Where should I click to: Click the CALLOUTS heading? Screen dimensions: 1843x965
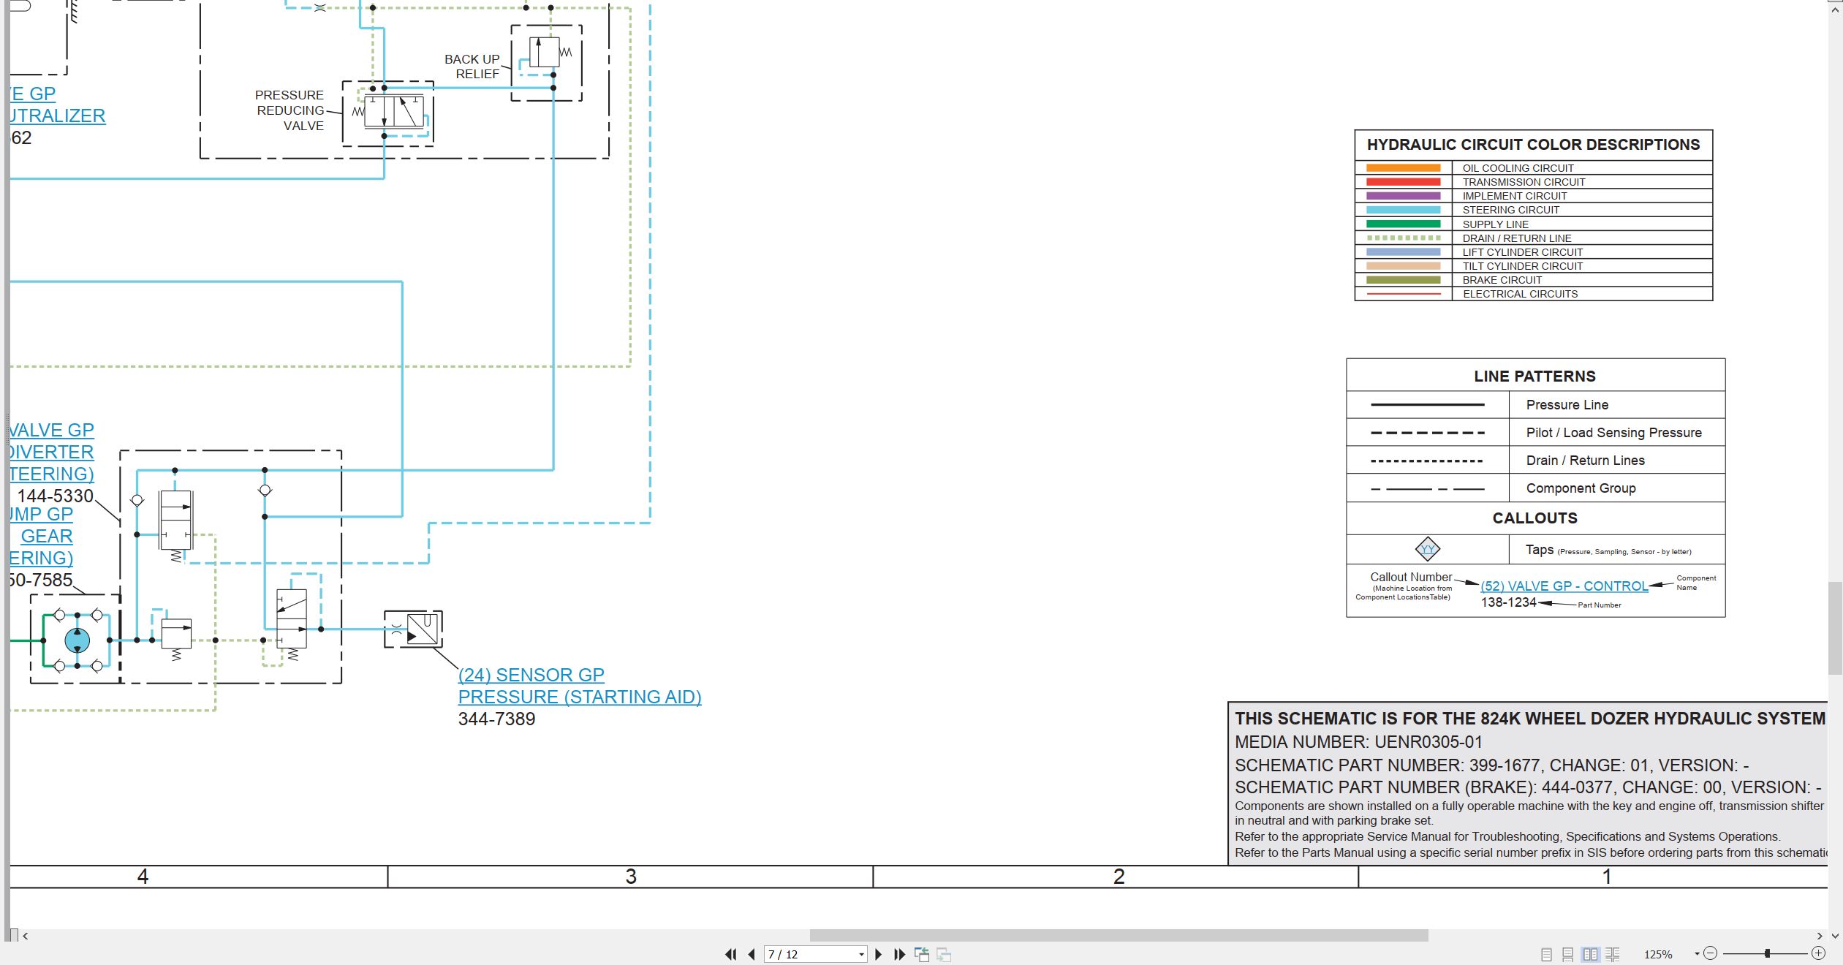pos(1534,518)
